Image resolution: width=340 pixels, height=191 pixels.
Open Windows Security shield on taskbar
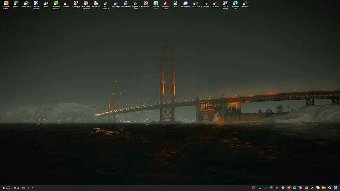pyautogui.click(x=271, y=188)
